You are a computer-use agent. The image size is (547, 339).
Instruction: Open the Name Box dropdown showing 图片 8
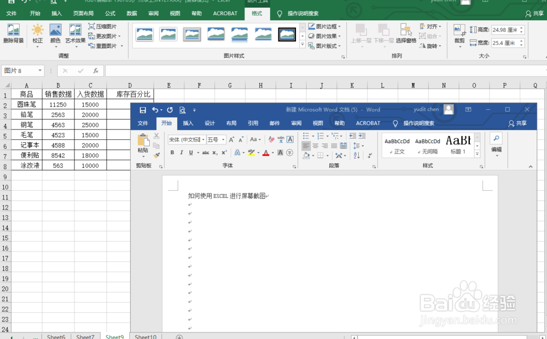tap(40, 71)
